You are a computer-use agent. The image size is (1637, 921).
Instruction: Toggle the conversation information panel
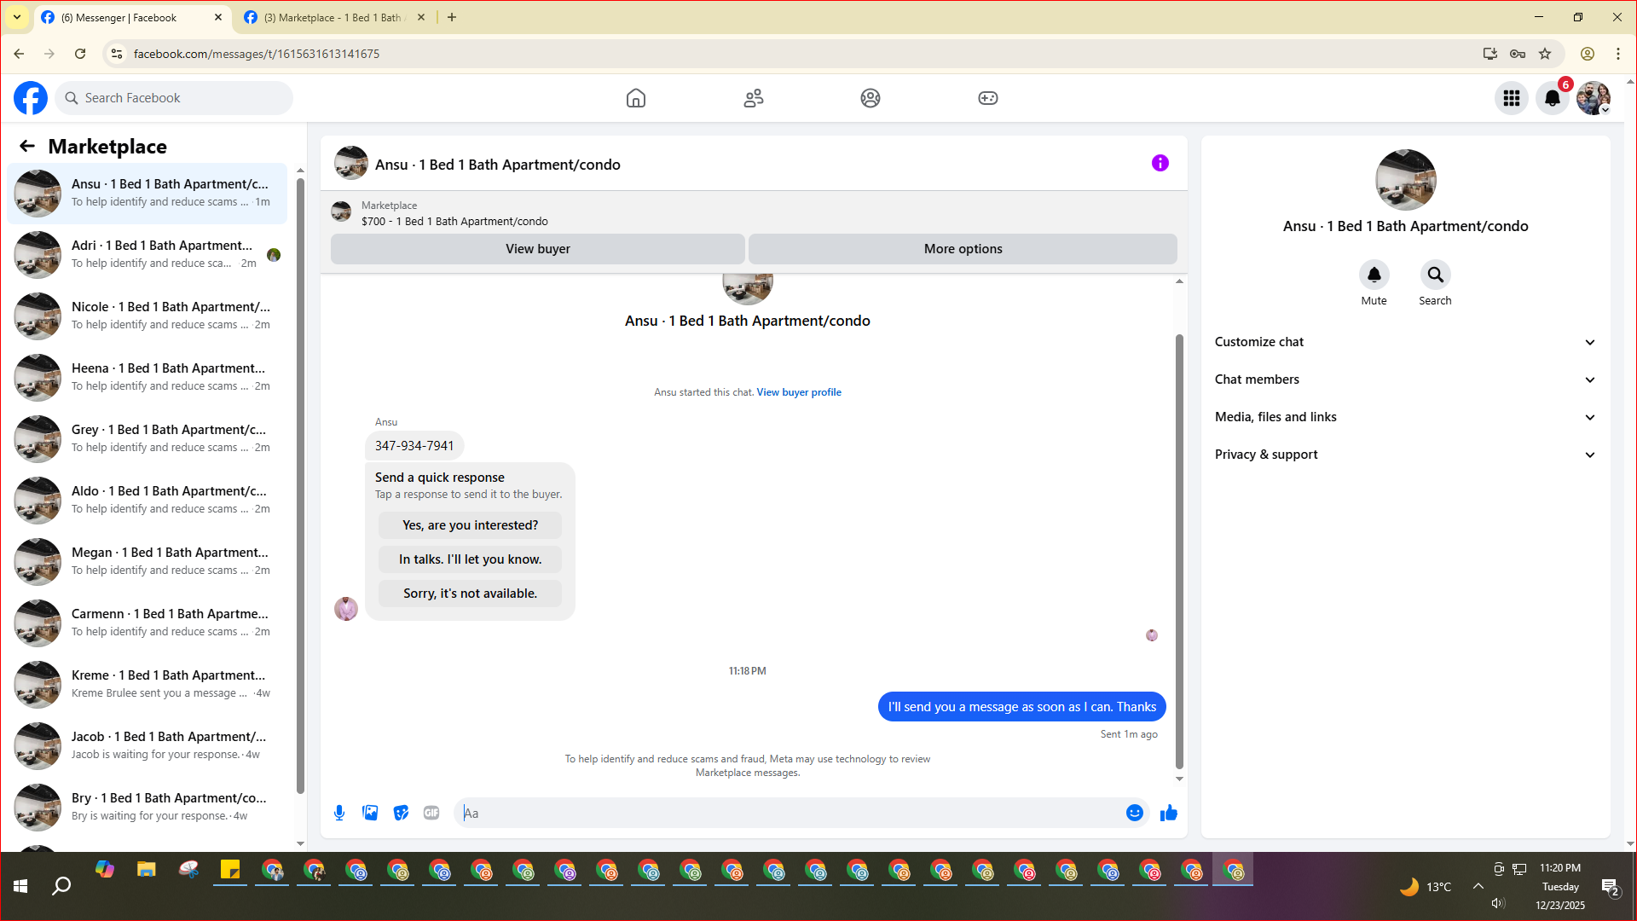tap(1160, 163)
